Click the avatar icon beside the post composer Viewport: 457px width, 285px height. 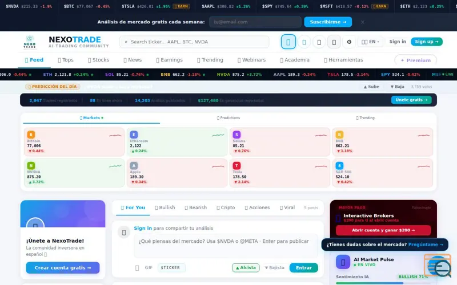[x=124, y=233]
